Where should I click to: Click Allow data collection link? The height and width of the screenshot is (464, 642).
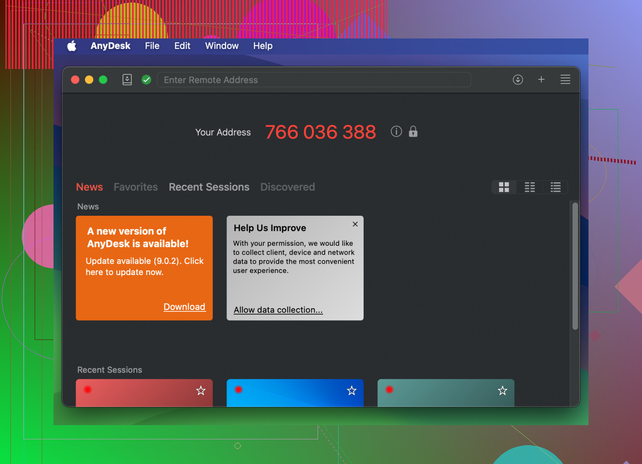point(278,310)
